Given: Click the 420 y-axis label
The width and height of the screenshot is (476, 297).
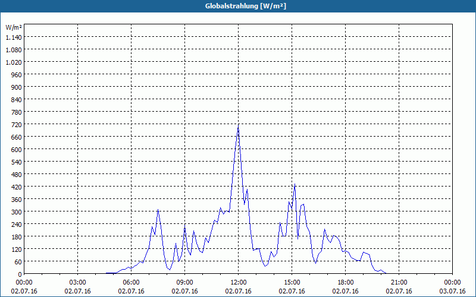Looking at the screenshot, I should point(17,187).
